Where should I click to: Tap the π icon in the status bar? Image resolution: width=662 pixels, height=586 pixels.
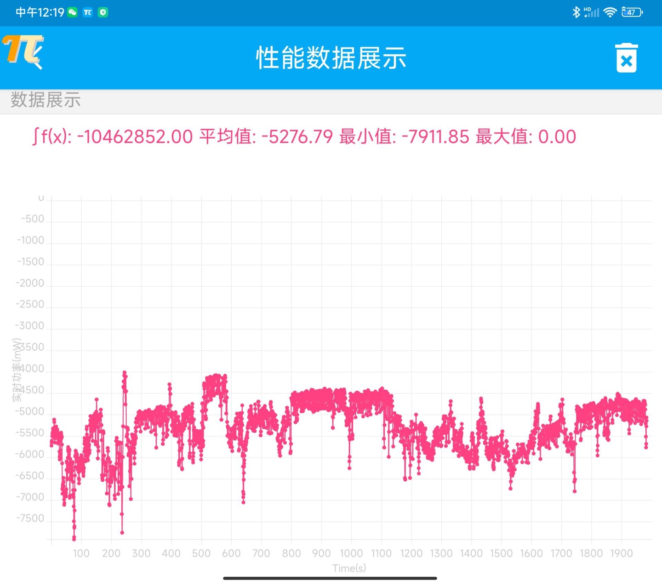coord(88,12)
